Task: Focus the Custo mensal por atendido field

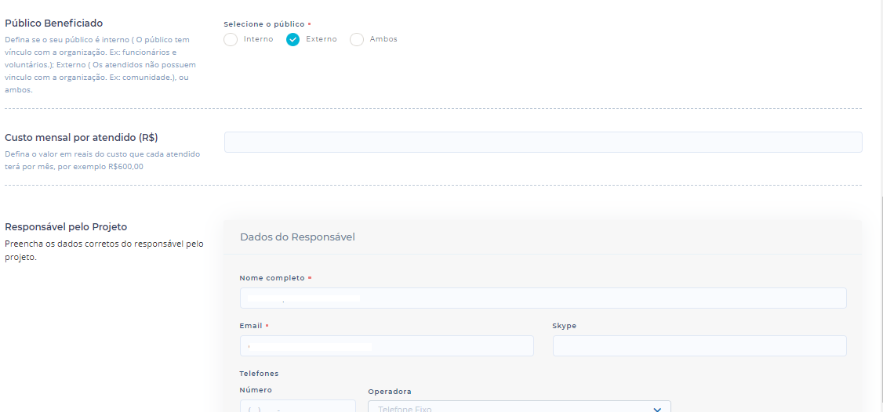Action: [543, 142]
